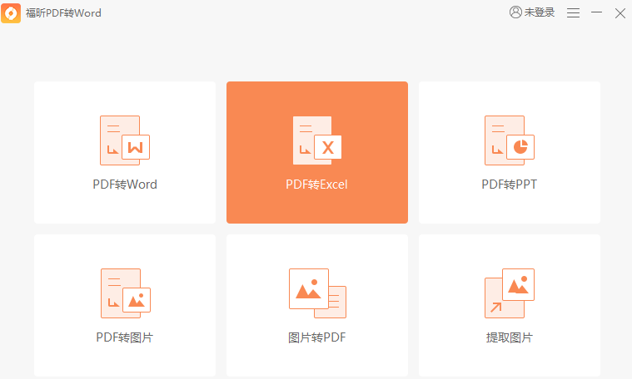Open the hamburger menu icon
The width and height of the screenshot is (632, 379).
[573, 12]
